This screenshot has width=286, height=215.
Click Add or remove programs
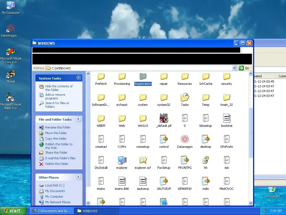55,96
